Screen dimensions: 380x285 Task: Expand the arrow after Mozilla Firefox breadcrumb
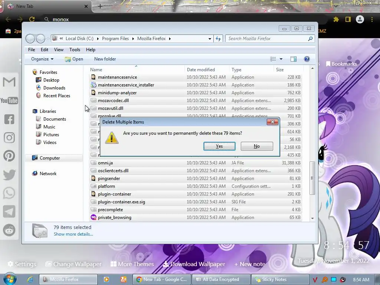pyautogui.click(x=170, y=39)
